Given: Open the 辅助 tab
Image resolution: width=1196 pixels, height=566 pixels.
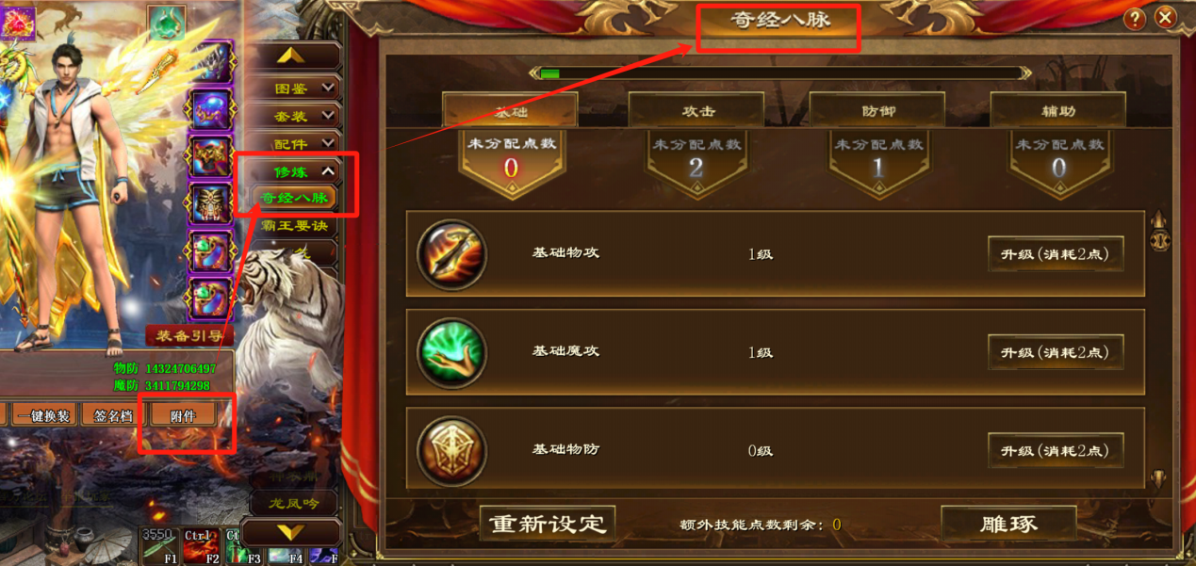Looking at the screenshot, I should point(1058,110).
